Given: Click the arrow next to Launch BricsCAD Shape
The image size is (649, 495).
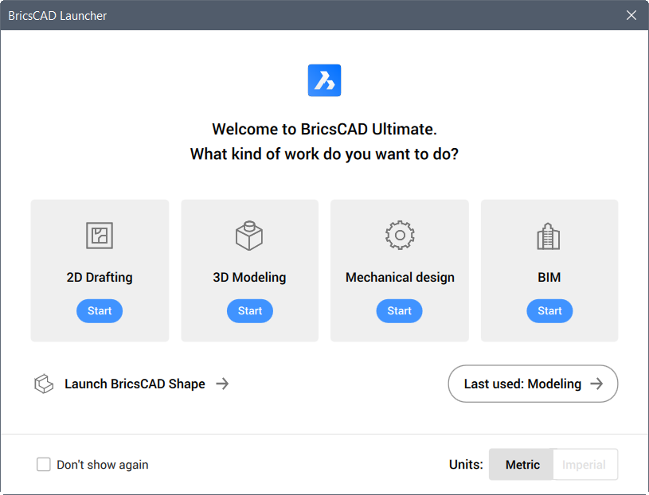Looking at the screenshot, I should pos(222,384).
